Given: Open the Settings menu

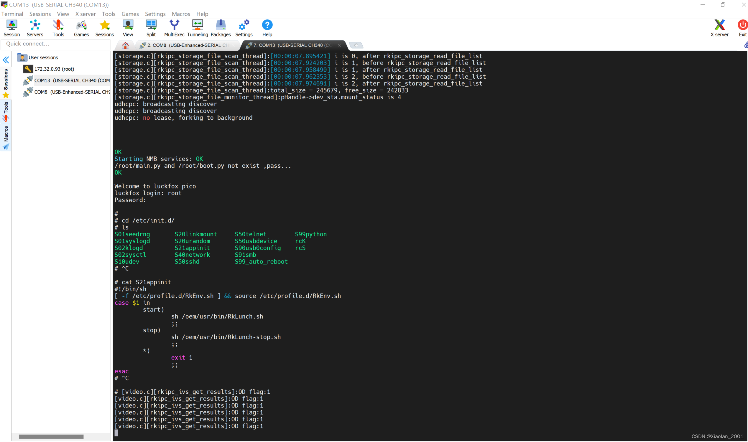Looking at the screenshot, I should (x=155, y=14).
